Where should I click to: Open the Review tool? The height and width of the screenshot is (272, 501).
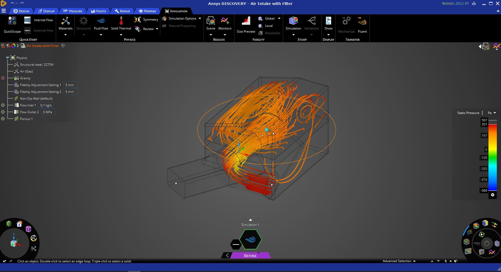point(144,29)
